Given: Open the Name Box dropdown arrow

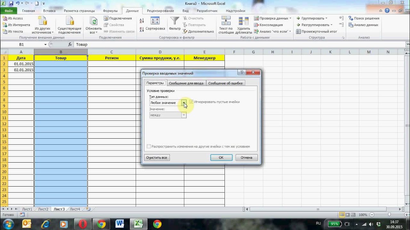Looking at the screenshot, I should (x=45, y=45).
